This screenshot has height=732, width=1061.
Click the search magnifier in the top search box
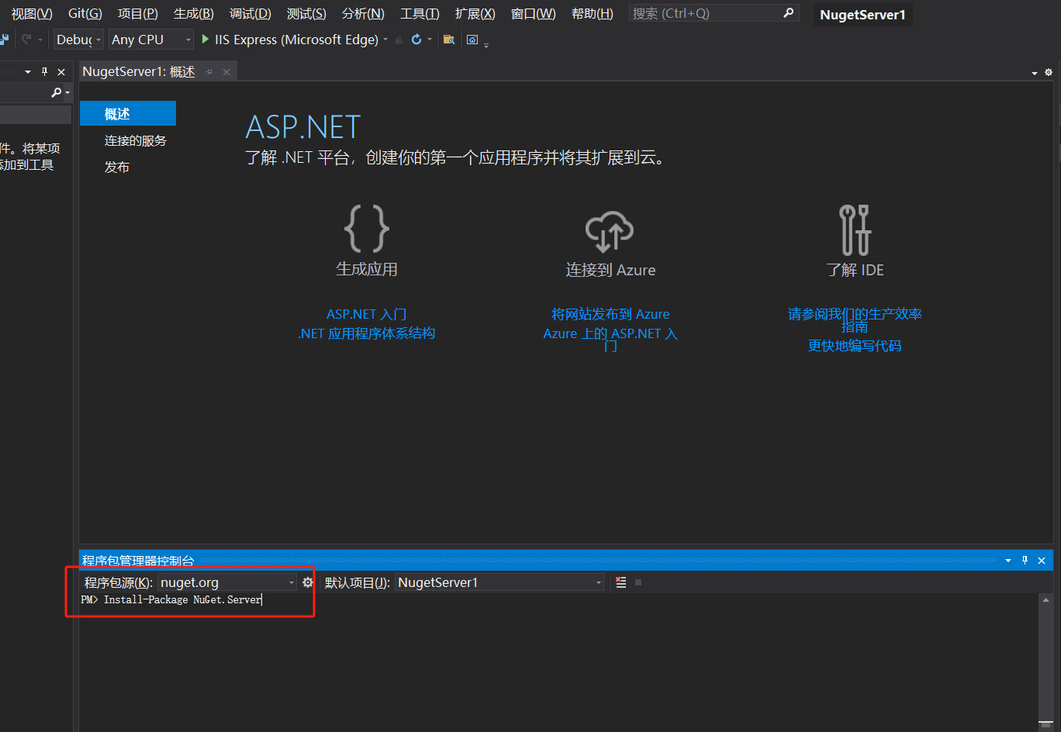(x=788, y=13)
